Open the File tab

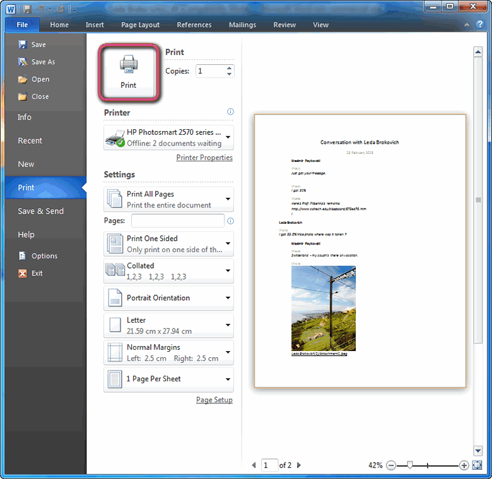point(22,25)
